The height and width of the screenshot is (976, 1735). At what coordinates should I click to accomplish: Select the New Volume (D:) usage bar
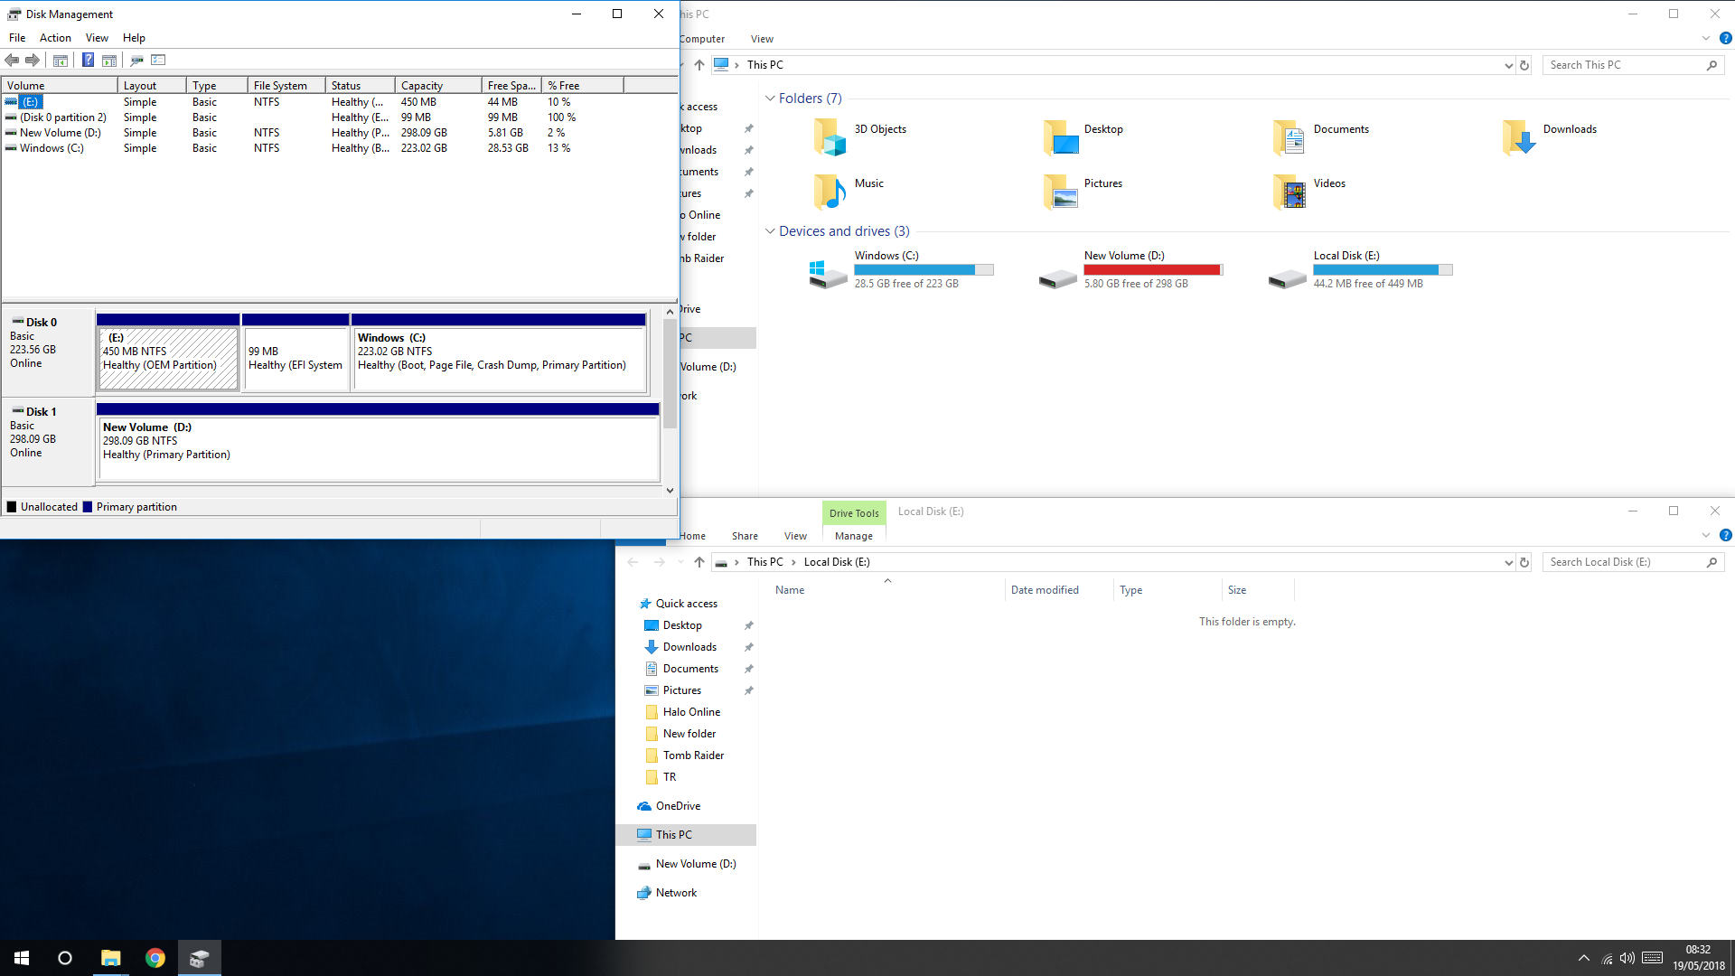[x=1152, y=270]
